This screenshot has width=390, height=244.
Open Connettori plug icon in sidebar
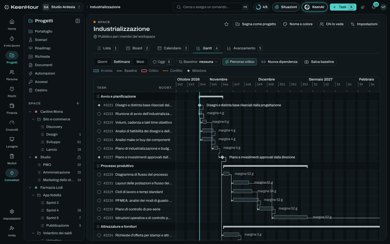(12, 173)
